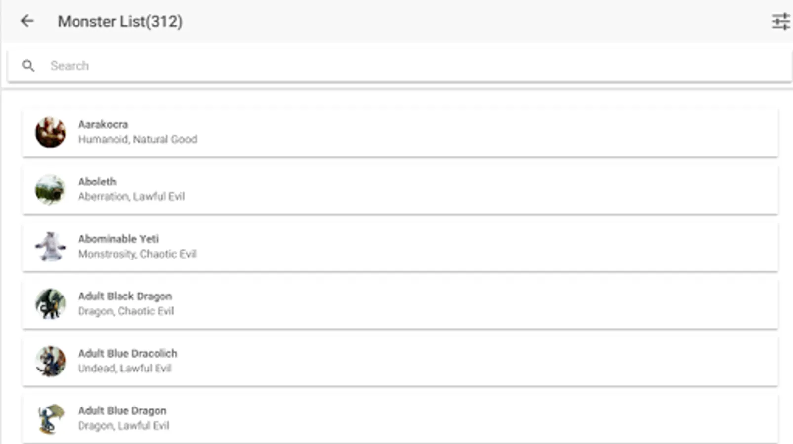Click the Aarakocra avatar thumbnail
Image resolution: width=793 pixels, height=444 pixels.
tap(50, 132)
